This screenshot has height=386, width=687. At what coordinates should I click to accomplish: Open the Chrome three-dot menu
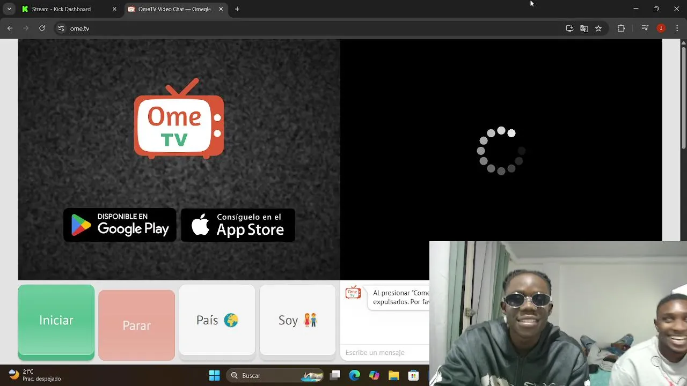point(677,28)
